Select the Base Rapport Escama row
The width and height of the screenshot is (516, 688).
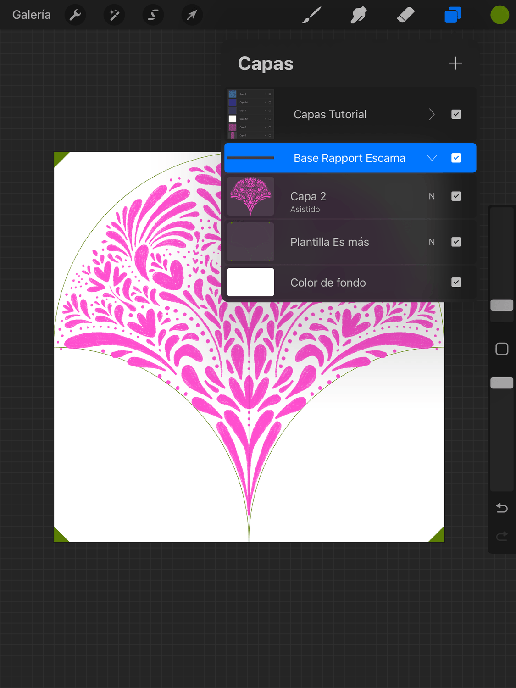(x=350, y=158)
